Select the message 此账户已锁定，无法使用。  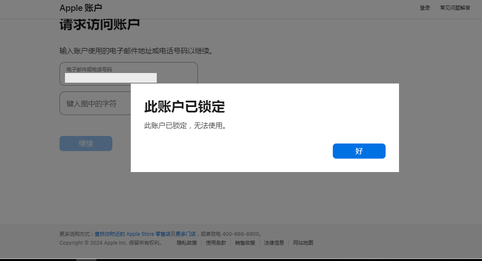(186, 125)
